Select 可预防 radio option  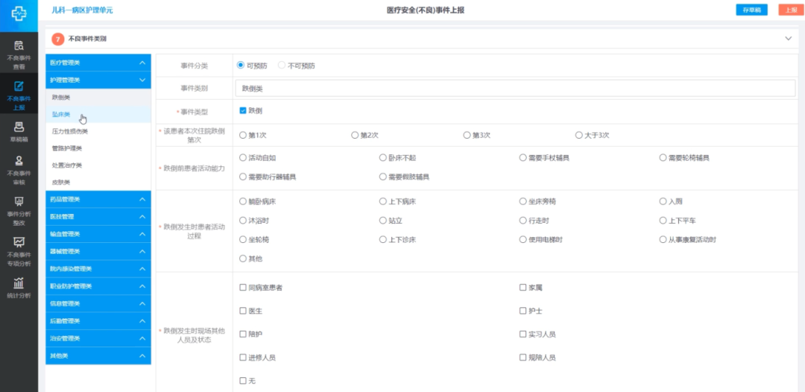pos(240,65)
